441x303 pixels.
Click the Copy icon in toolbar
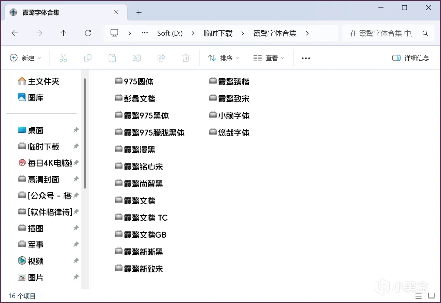tap(88, 58)
